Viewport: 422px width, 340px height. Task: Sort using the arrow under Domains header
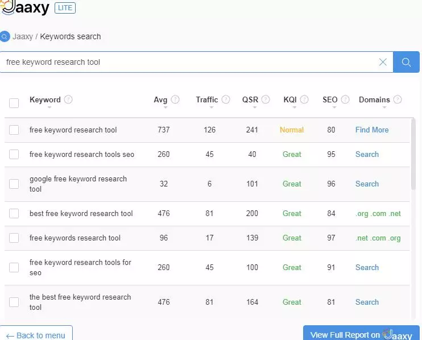[x=384, y=107]
